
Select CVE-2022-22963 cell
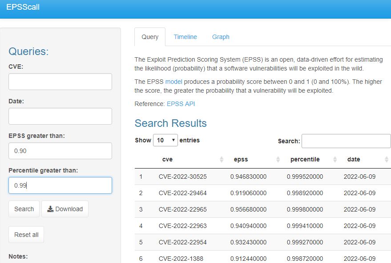(182, 226)
